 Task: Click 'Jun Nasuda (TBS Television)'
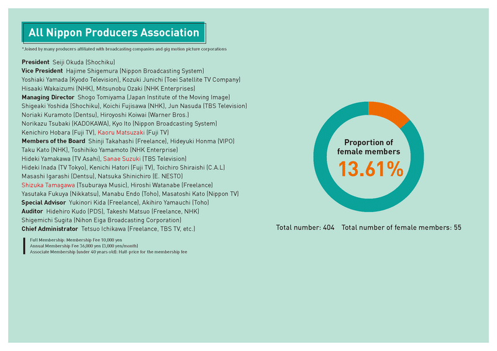pos(207,106)
